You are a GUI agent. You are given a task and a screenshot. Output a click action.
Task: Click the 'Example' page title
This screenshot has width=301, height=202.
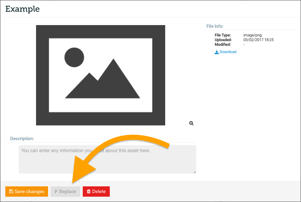point(22,9)
